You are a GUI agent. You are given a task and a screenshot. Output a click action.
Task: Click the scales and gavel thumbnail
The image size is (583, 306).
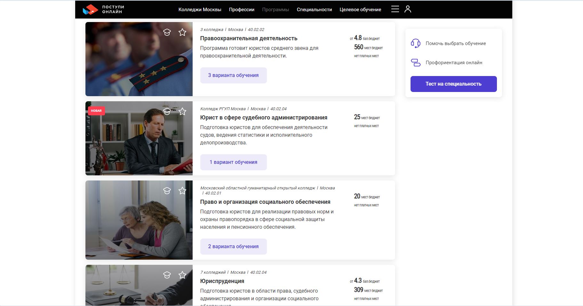(x=139, y=285)
